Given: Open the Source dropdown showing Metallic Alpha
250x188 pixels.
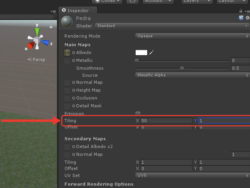Looking at the screenshot, I should 193,75.
